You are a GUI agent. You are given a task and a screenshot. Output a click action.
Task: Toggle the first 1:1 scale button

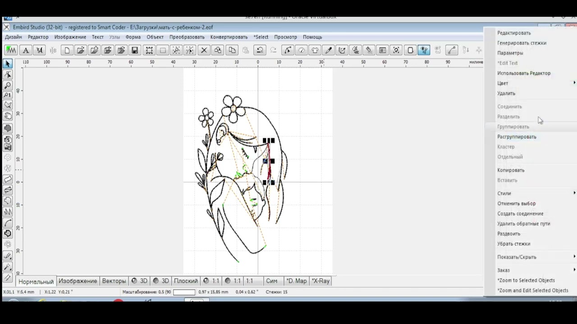point(211,281)
